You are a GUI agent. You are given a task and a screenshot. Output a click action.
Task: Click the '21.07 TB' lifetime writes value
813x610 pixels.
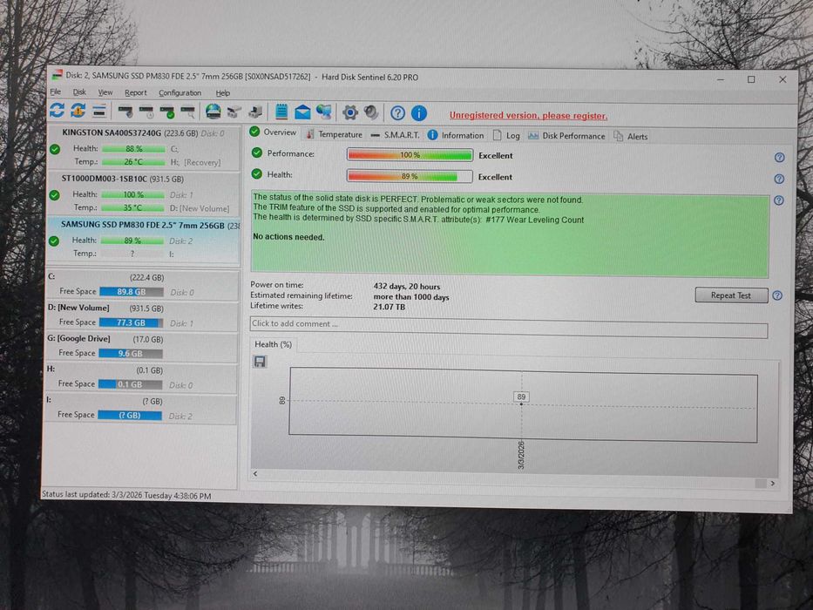389,307
